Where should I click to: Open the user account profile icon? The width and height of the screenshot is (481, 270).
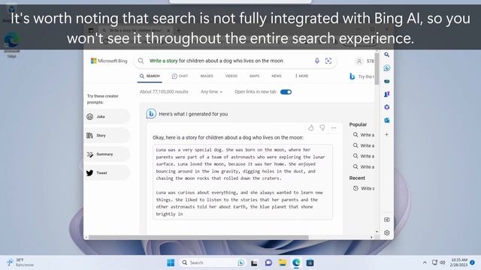tap(358, 61)
